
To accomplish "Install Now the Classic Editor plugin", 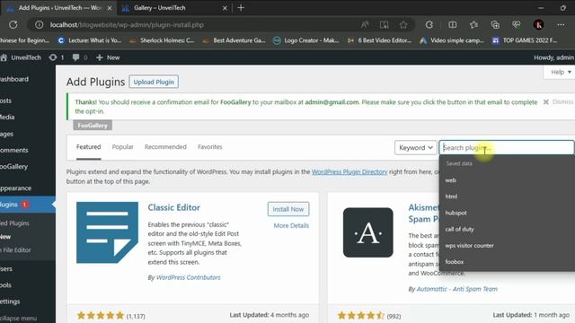I will click(288, 209).
